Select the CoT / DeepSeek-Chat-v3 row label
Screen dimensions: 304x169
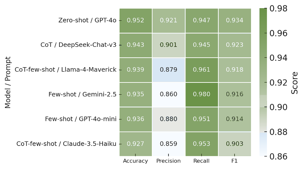pyautogui.click(x=78, y=45)
